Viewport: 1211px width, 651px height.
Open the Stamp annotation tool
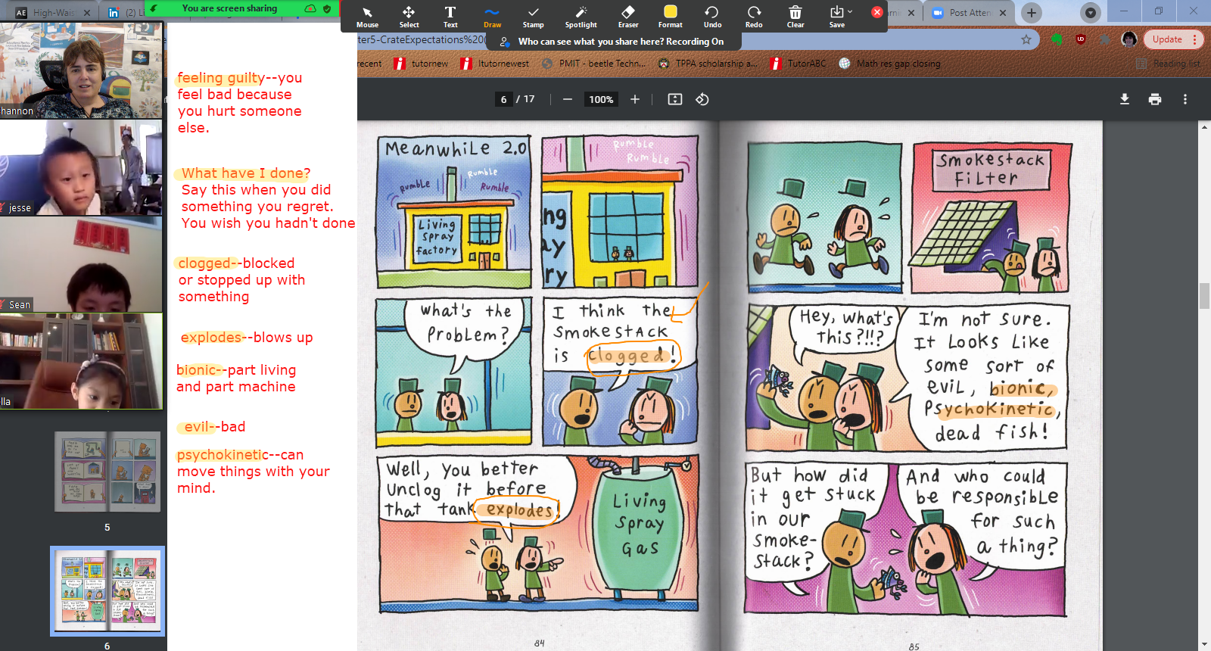(534, 16)
